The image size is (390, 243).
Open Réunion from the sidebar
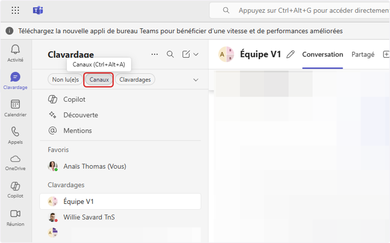coord(15,218)
